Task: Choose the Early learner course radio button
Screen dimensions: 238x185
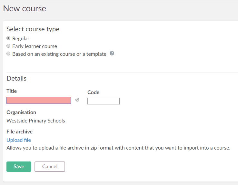Action: click(9, 46)
